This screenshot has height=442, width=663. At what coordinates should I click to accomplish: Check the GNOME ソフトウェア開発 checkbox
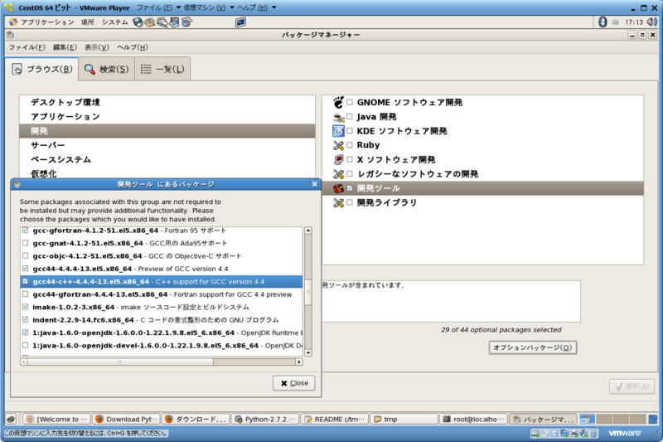click(x=350, y=102)
